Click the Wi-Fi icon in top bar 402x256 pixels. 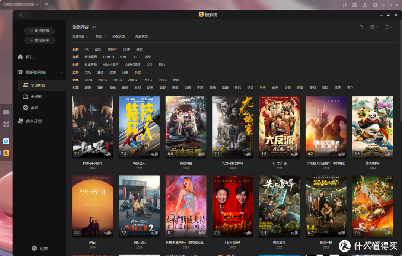47,5
